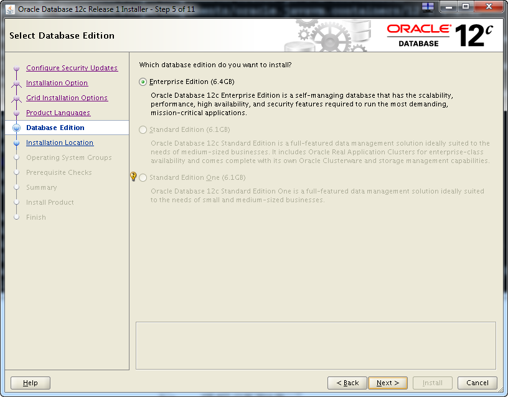Click the 'Which database edition' question text
508x397 pixels.
coord(215,65)
